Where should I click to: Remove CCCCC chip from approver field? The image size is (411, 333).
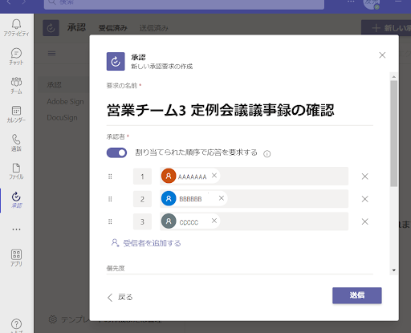point(214,221)
